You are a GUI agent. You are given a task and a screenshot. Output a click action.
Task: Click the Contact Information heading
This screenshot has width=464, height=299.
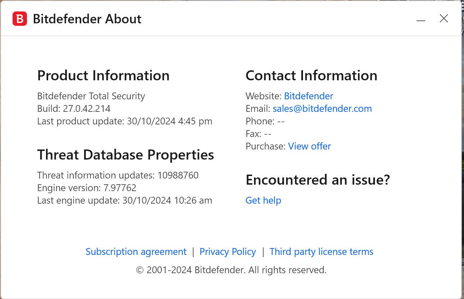pos(311,76)
